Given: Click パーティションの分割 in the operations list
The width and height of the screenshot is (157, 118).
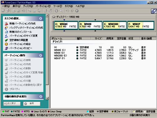Looking at the screenshot, I should (20, 81).
